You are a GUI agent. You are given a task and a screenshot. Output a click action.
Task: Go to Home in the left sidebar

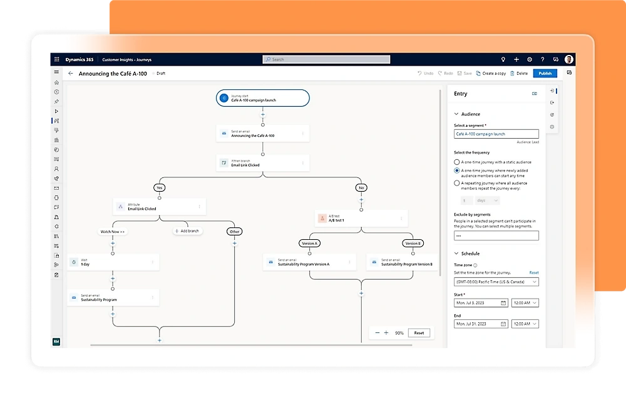pyautogui.click(x=56, y=82)
